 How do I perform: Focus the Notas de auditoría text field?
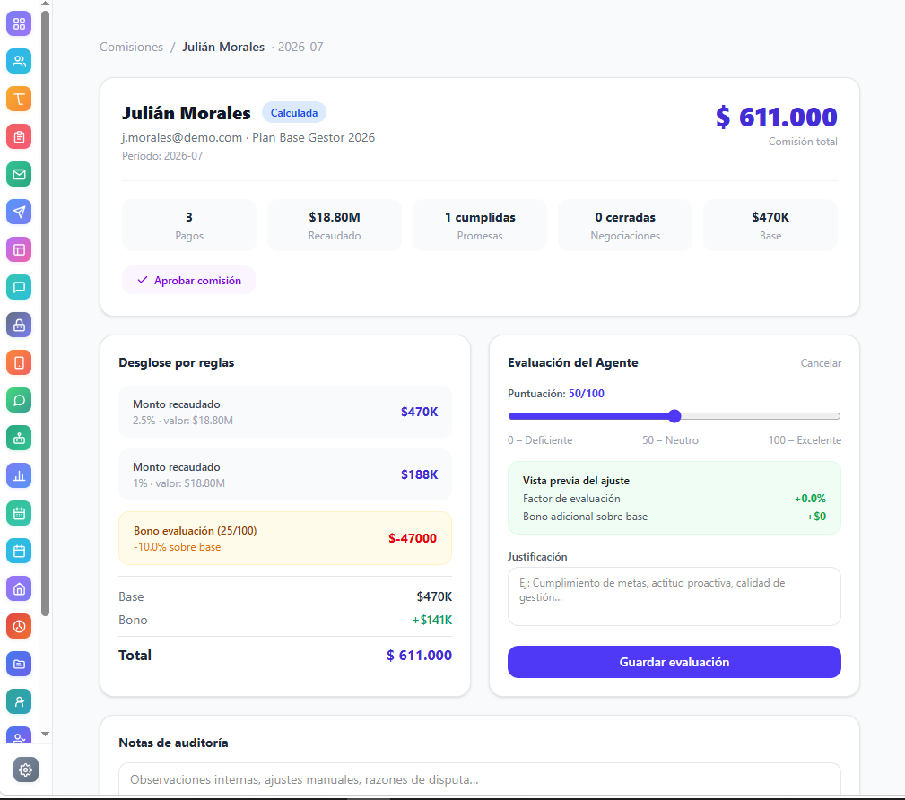[x=480, y=779]
